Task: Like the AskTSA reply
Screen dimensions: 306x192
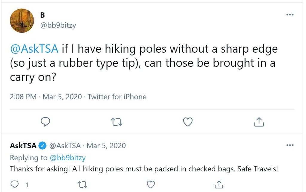Action: point(151,185)
